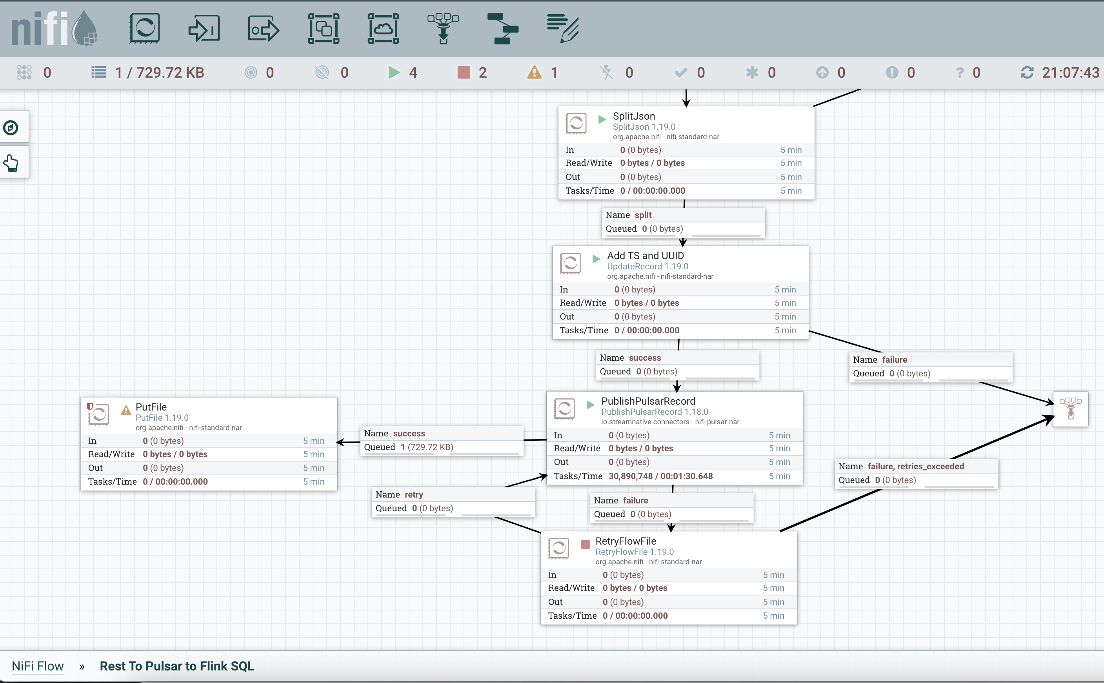Expand the Operate panel hand button
This screenshot has width=1104, height=683.
11,163
